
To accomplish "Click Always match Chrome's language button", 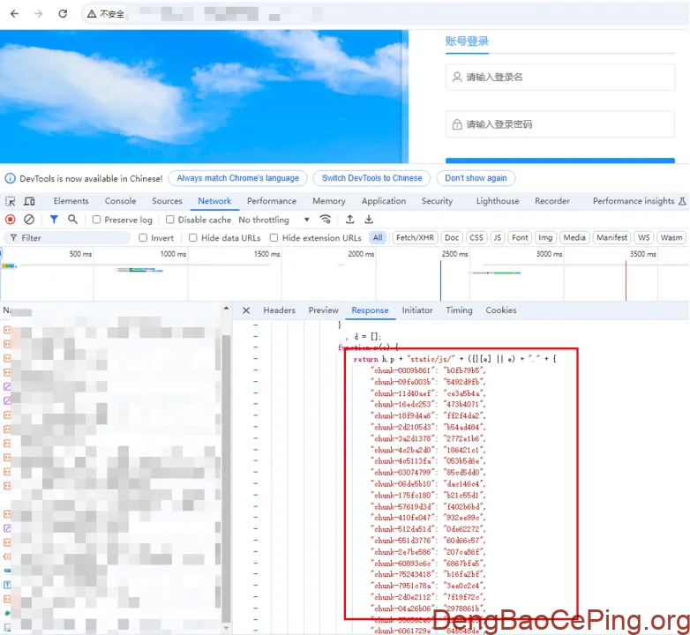I will coord(237,178).
